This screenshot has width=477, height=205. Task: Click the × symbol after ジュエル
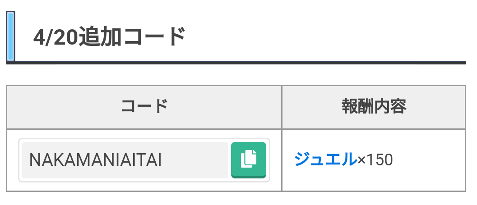tap(362, 160)
